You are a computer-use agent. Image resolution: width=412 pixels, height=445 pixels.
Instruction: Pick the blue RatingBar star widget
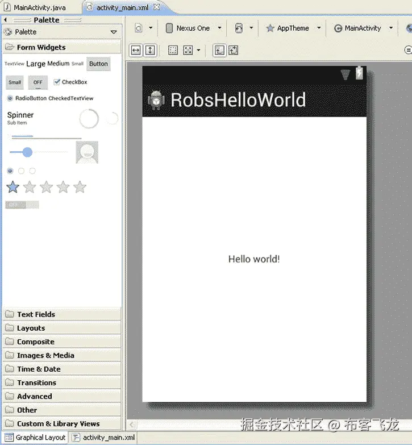pos(13,187)
